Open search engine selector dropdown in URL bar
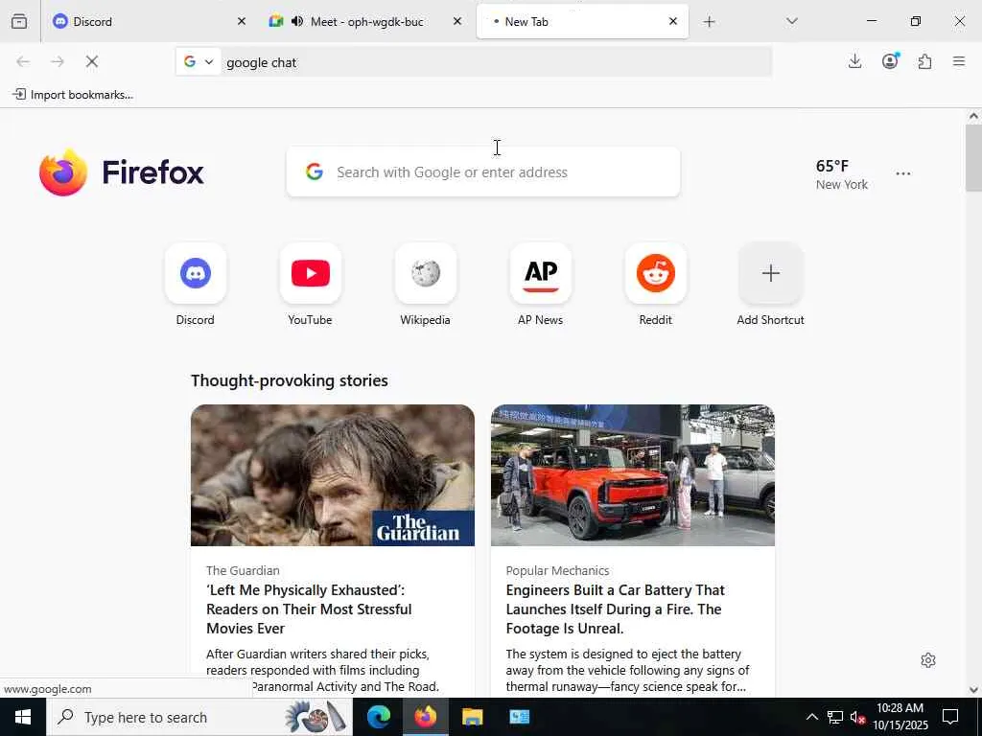Screen dimensions: 982x736 pyautogui.click(x=199, y=61)
